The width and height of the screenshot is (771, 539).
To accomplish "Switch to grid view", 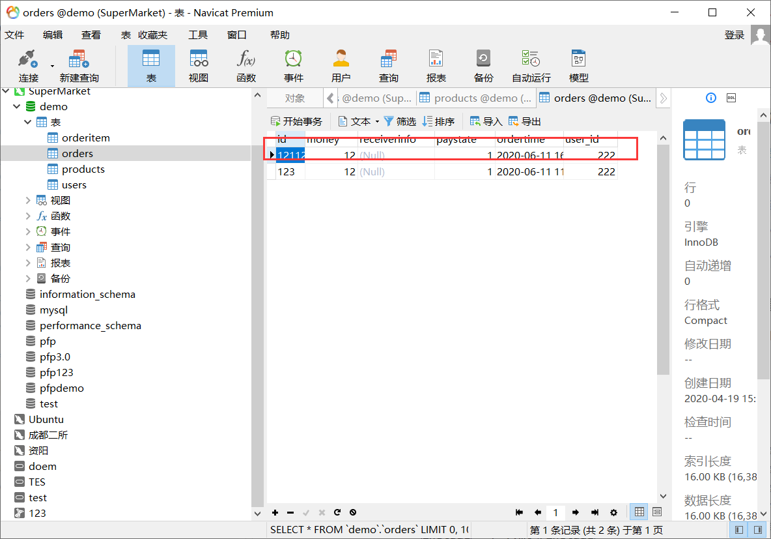I will pos(639,512).
